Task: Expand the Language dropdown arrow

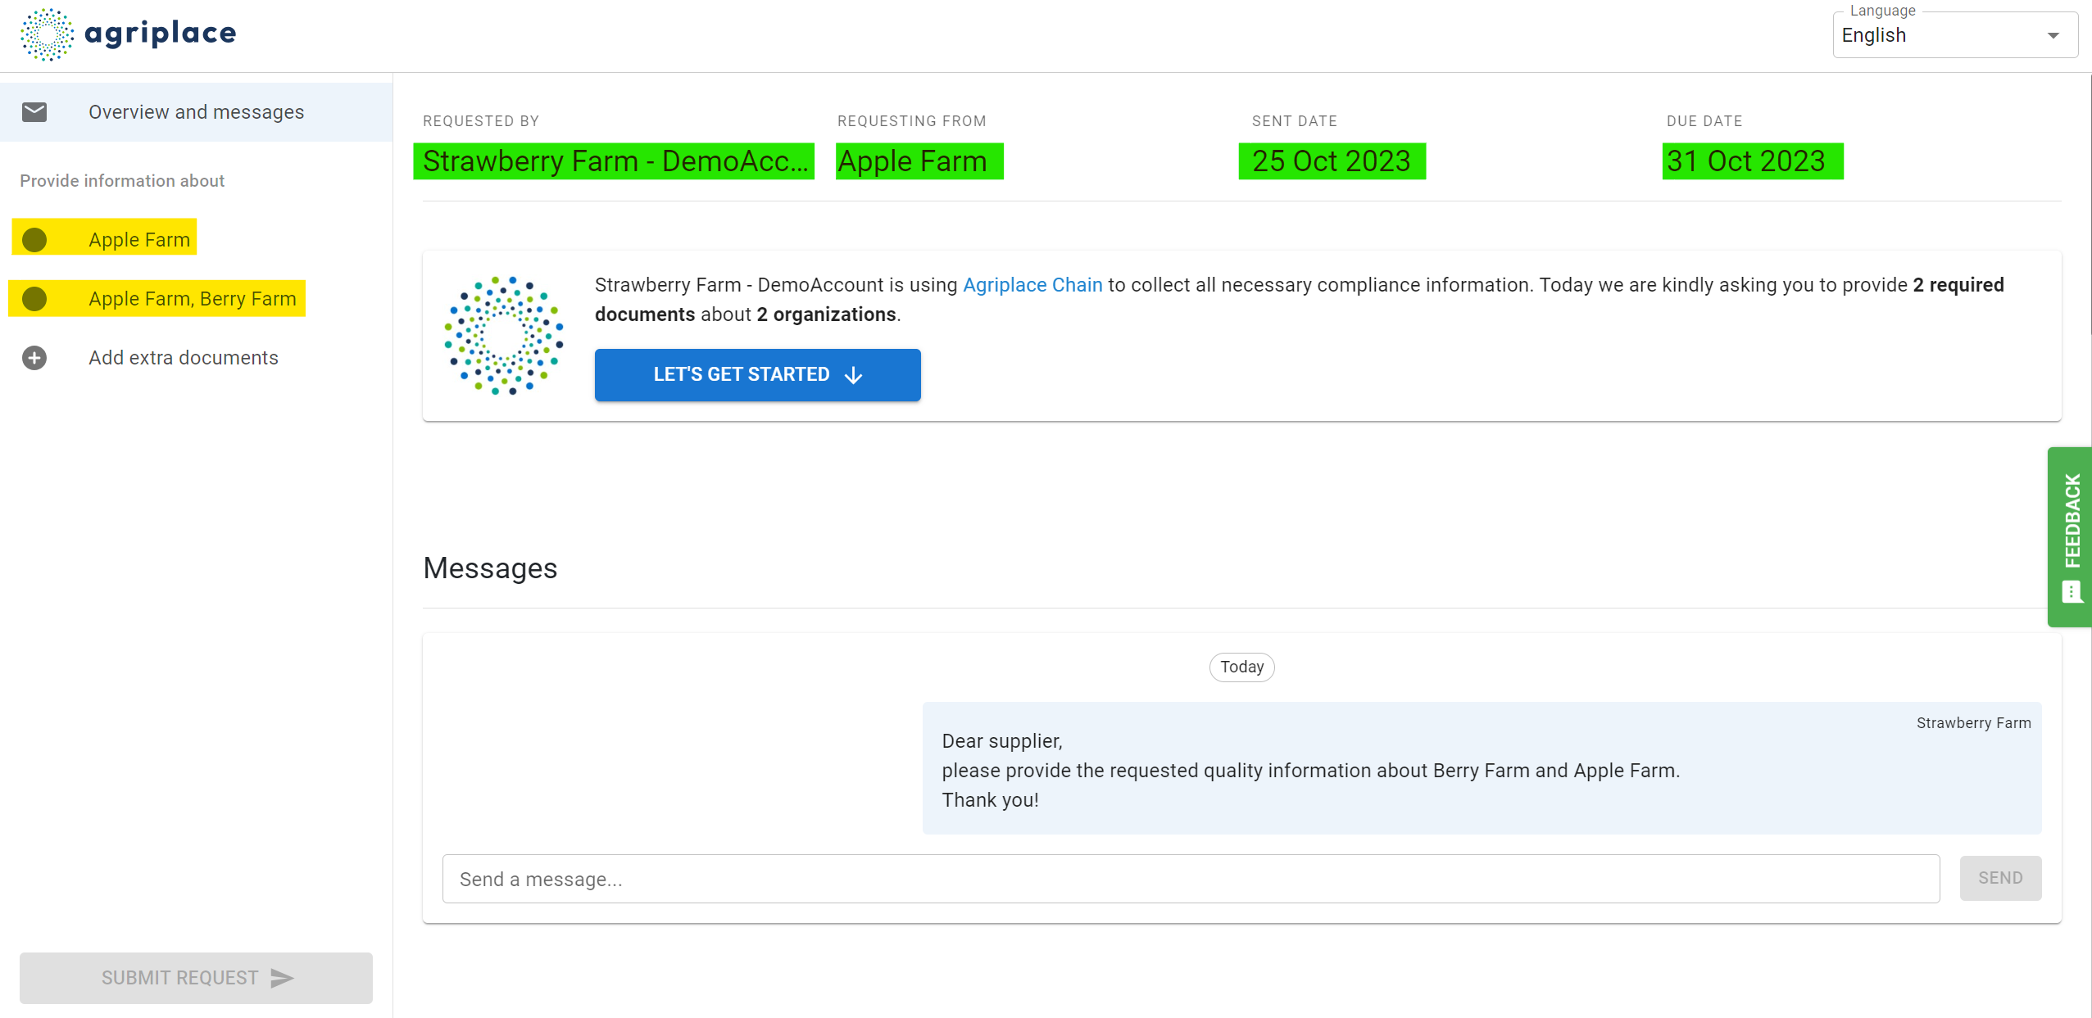Action: (x=2053, y=35)
